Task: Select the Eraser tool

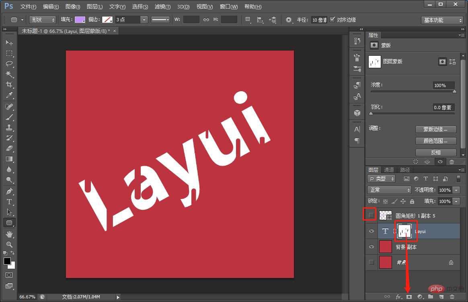Action: (x=9, y=148)
